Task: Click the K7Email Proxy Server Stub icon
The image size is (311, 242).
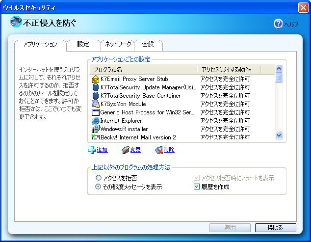Action: [x=96, y=79]
